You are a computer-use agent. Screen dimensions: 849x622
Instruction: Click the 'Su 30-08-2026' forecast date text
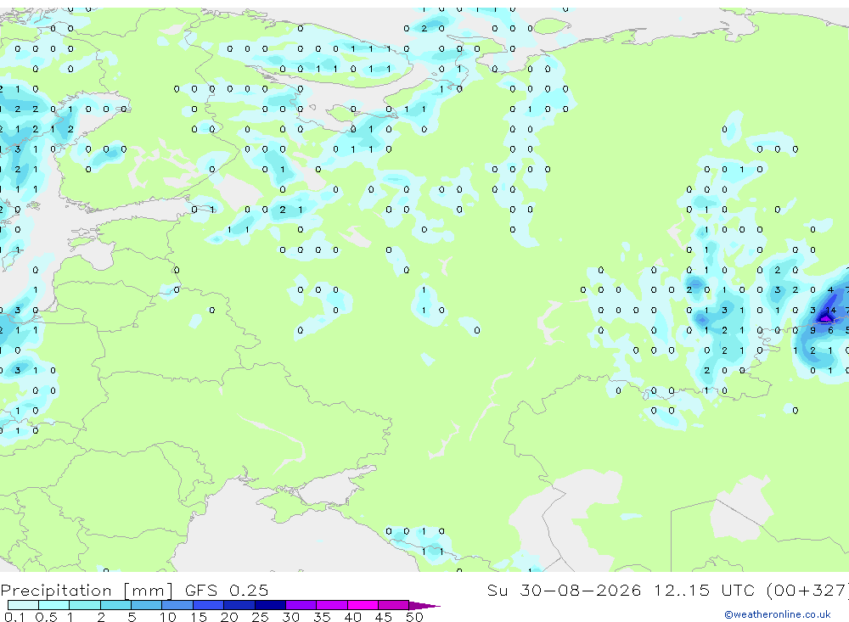[564, 590]
